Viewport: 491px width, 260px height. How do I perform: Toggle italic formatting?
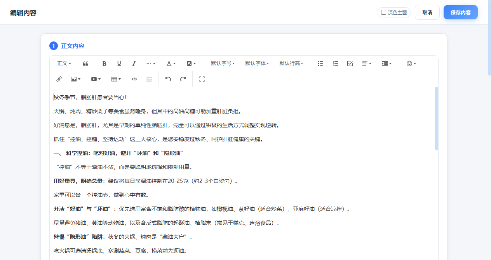[134, 64]
